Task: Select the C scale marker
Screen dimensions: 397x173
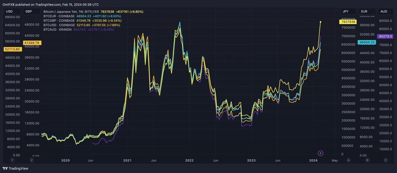Action: pyautogui.click(x=386, y=160)
